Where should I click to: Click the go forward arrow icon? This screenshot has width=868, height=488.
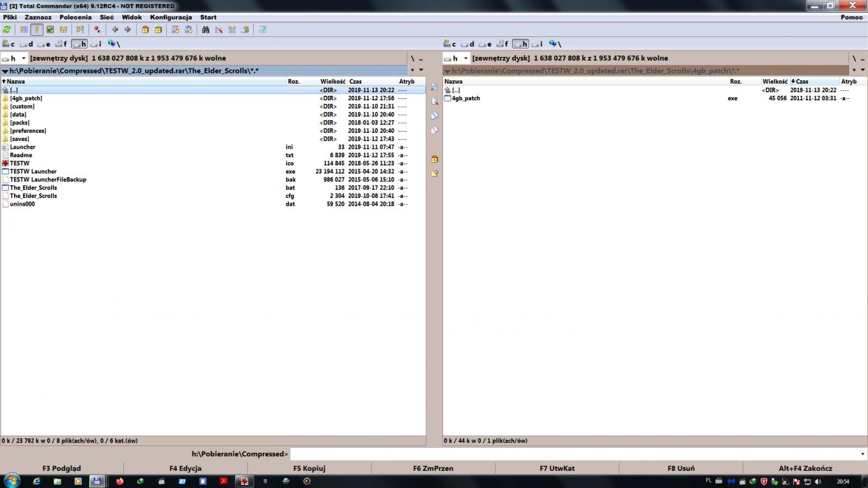coord(127,29)
